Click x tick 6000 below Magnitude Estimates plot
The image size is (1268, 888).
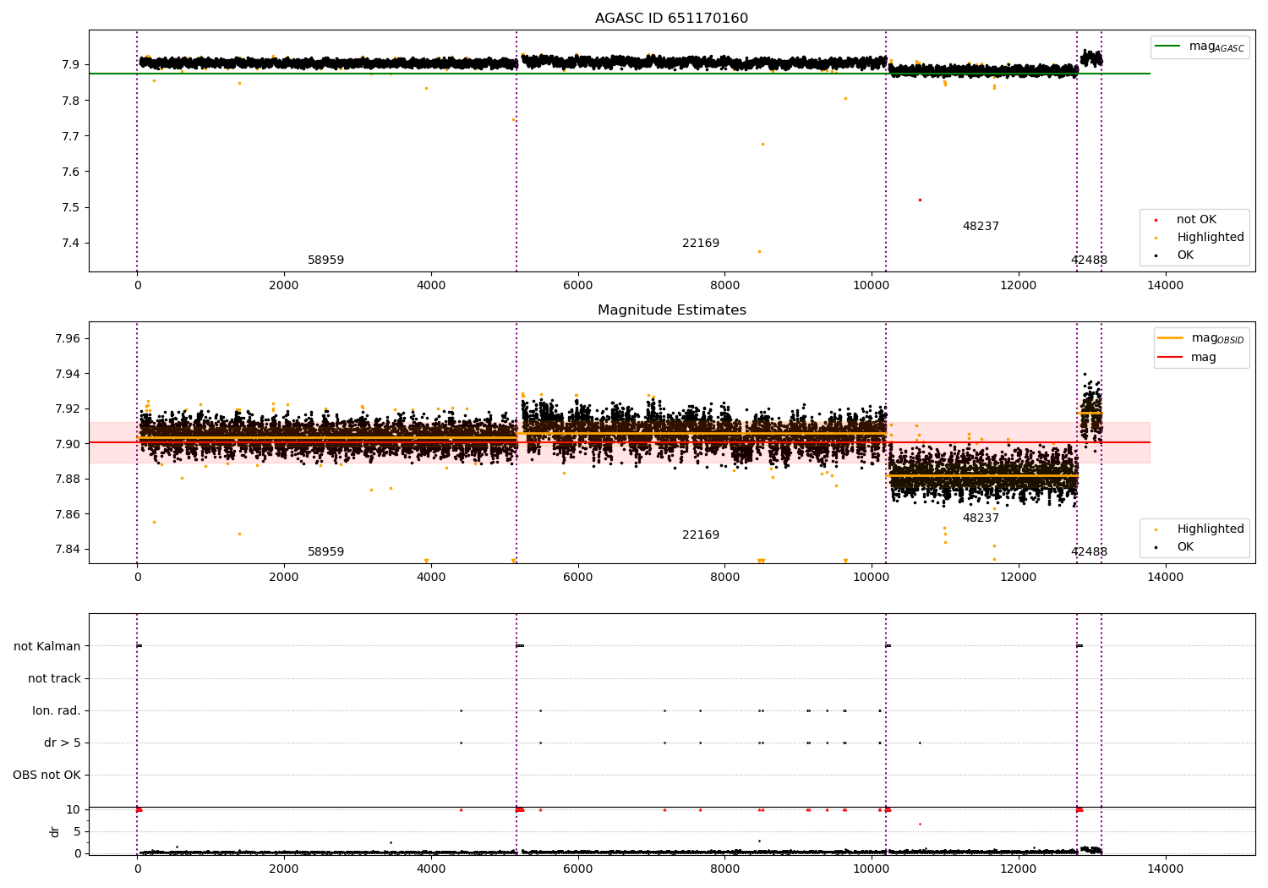point(578,578)
